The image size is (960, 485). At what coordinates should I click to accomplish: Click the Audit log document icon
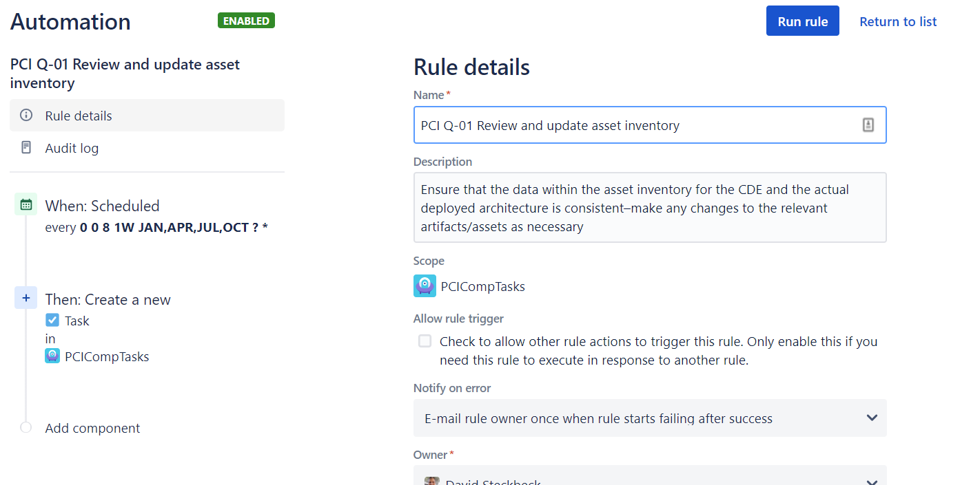26,148
